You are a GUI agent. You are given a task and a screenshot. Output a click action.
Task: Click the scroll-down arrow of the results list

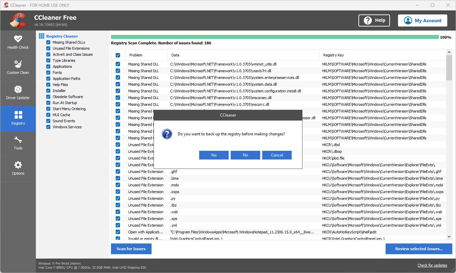450,236
